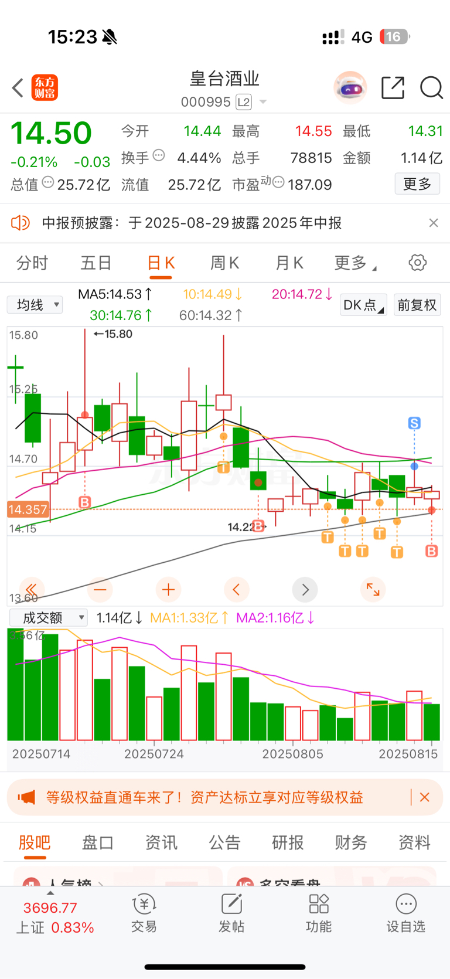Move chart left with arrow button
This screenshot has height=979, width=450.
237,589
